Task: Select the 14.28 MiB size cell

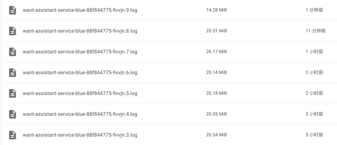Action: tap(216, 10)
